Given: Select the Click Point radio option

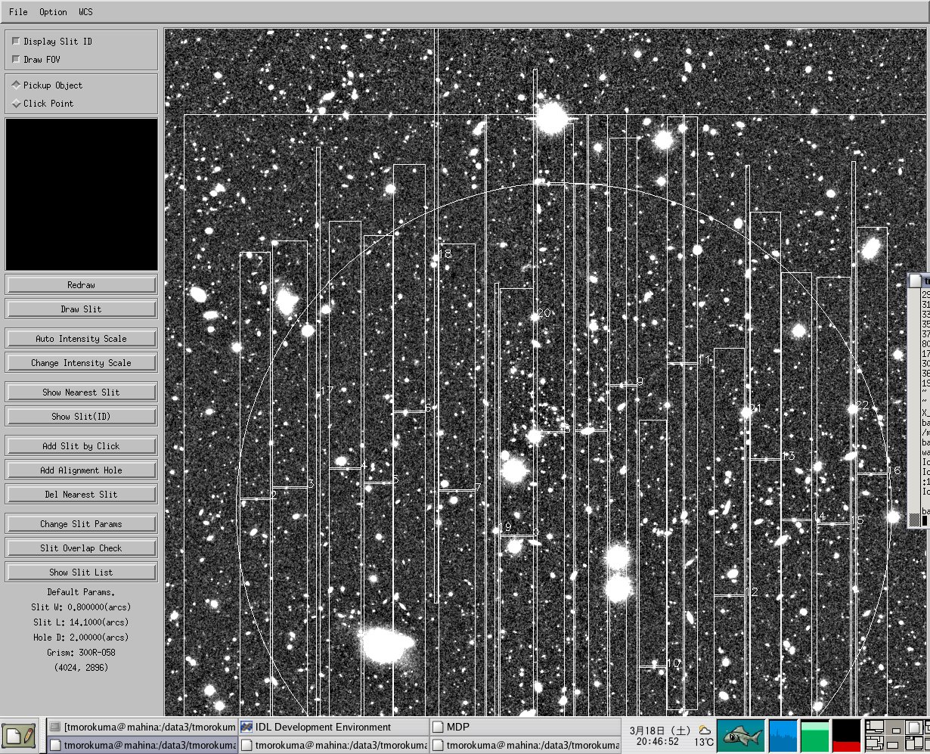Looking at the screenshot, I should 16,104.
